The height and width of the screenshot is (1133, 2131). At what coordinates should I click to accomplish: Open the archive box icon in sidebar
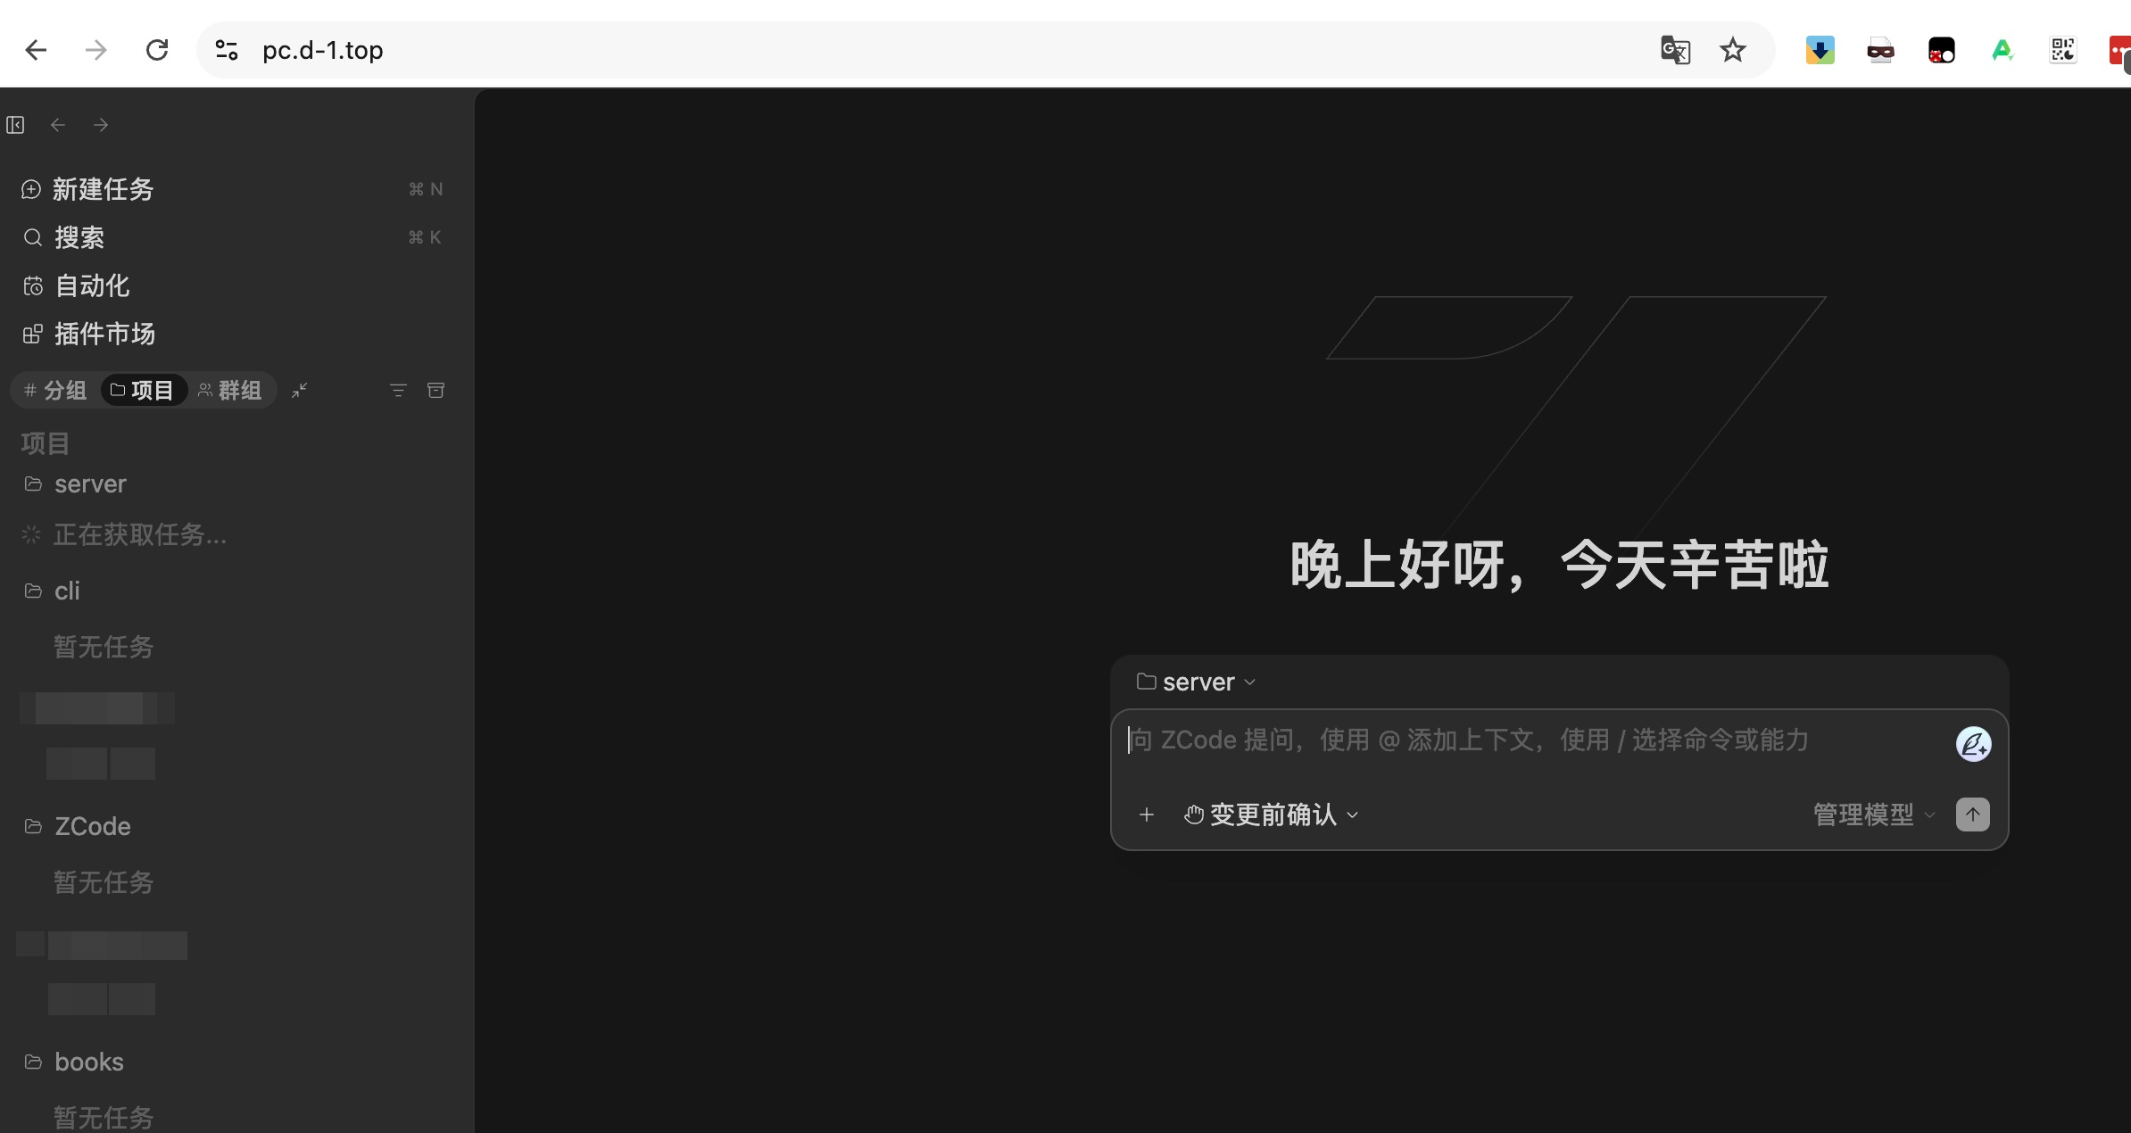(435, 390)
